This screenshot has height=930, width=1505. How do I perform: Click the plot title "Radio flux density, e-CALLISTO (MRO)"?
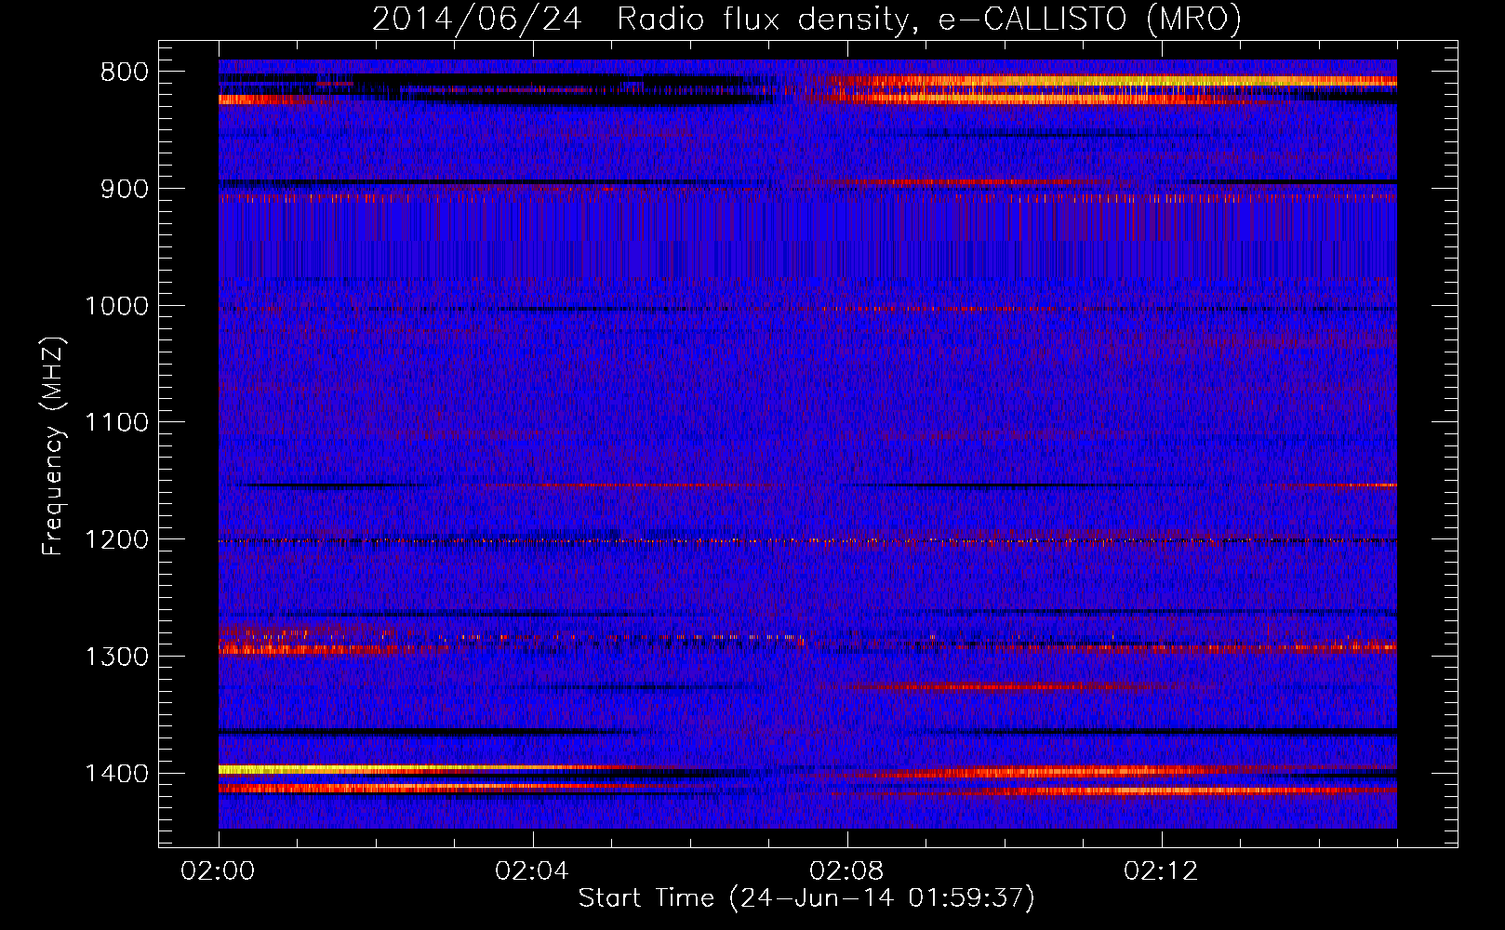point(928,20)
